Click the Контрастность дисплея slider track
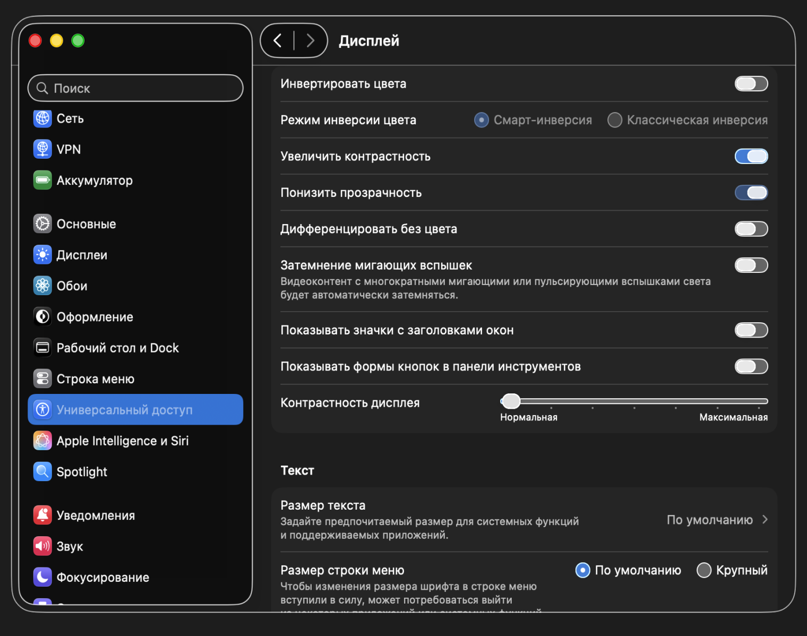Screen dimensions: 807x636 coord(634,401)
